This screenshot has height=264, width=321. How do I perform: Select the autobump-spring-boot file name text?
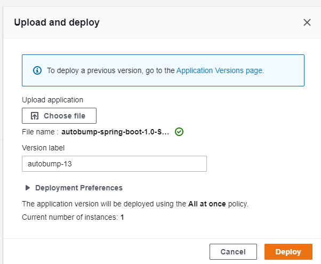coord(115,132)
